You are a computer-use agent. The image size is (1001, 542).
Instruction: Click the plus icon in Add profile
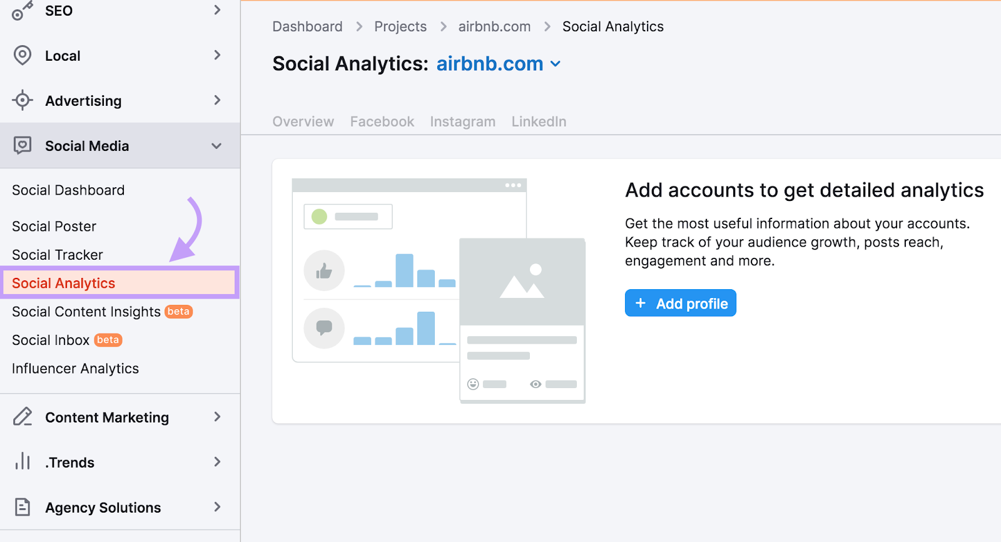pos(640,304)
